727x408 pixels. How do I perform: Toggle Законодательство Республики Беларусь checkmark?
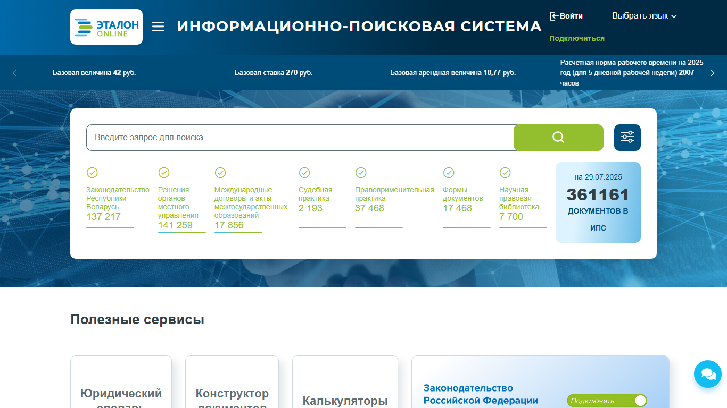pos(92,173)
